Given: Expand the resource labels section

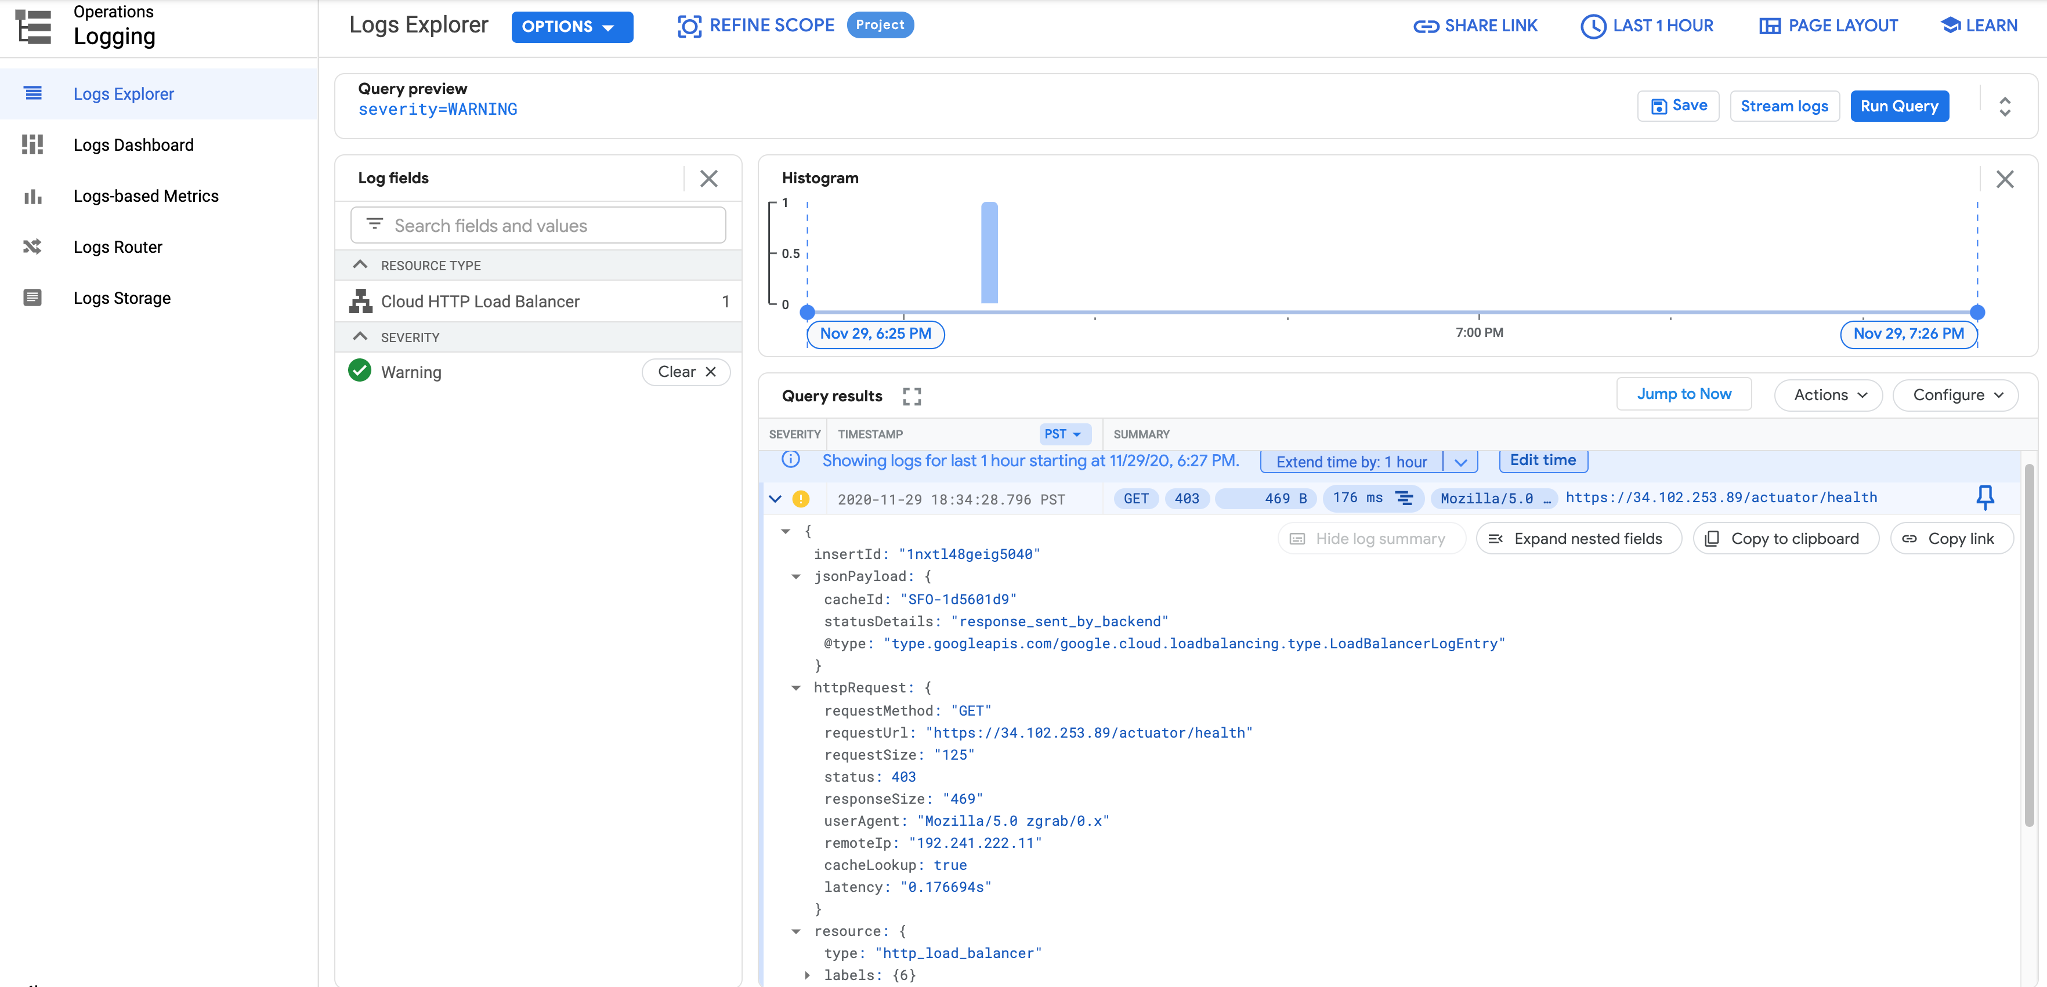Looking at the screenshot, I should coord(806,975).
